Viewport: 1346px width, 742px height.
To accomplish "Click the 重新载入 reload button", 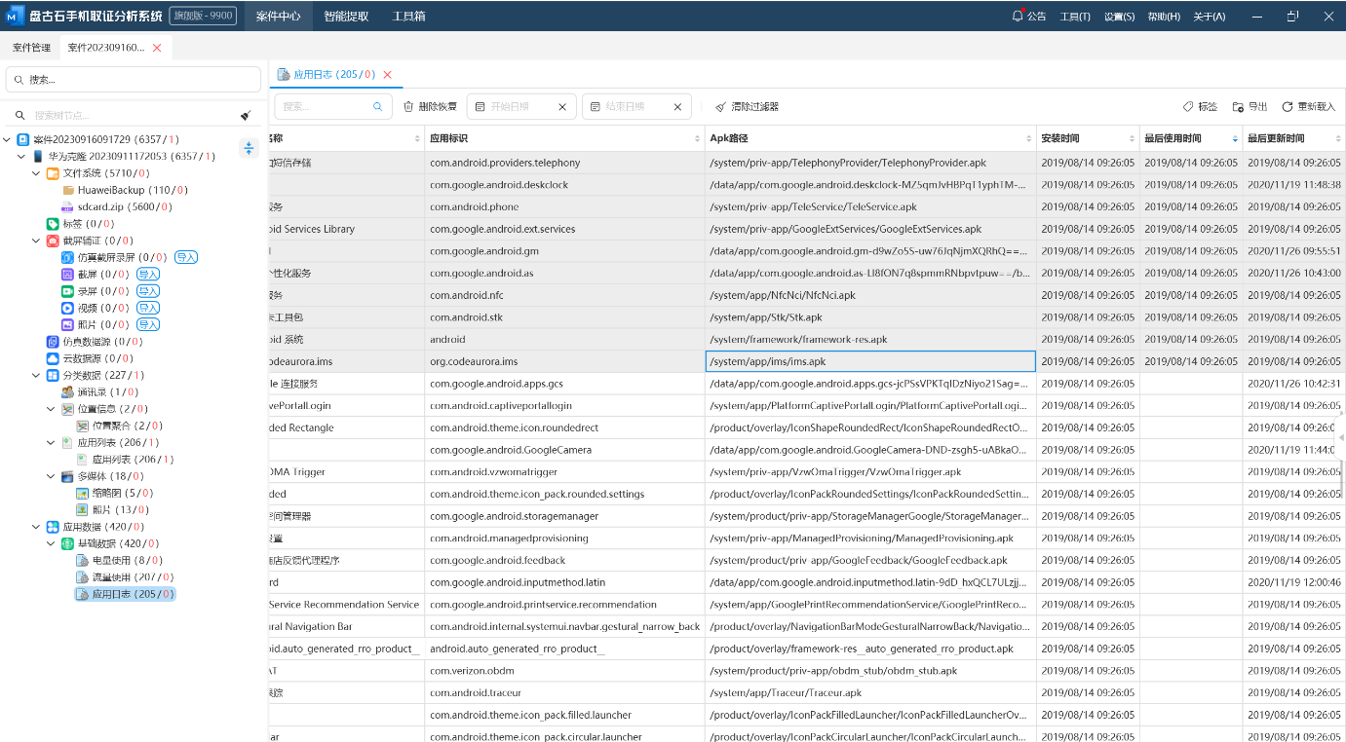I will click(x=1308, y=107).
